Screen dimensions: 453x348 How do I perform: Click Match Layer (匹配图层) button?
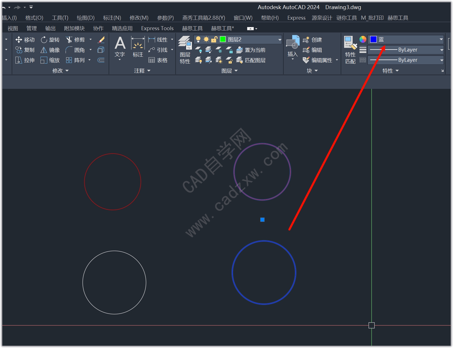point(251,60)
